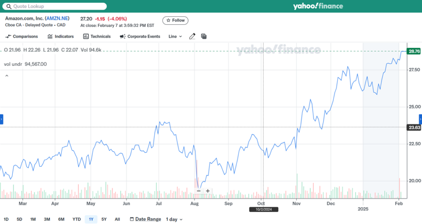Choose the YTD range tab
The height and width of the screenshot is (224, 422).
pyautogui.click(x=76, y=219)
